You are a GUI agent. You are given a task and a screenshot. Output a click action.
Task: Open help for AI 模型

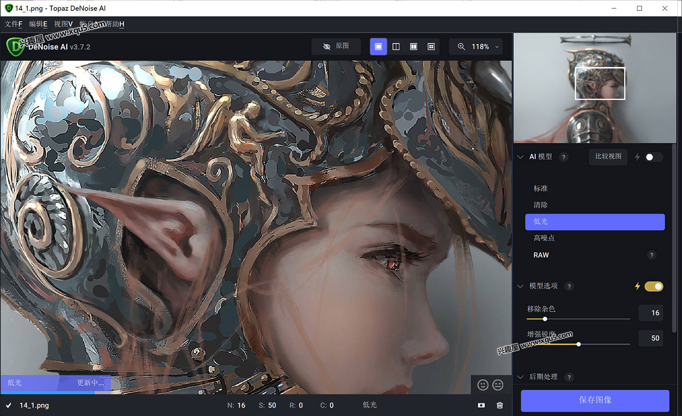pos(564,157)
